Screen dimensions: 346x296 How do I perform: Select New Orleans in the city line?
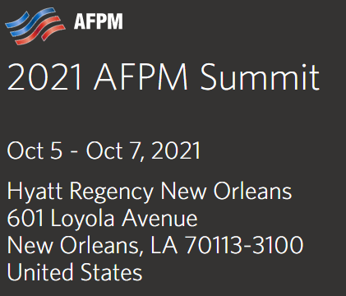(x=73, y=245)
